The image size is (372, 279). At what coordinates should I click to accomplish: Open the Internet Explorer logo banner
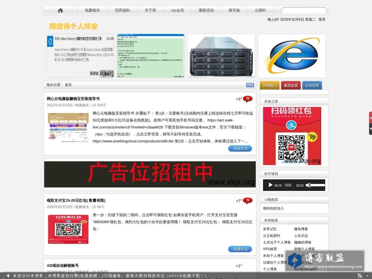tap(292, 56)
